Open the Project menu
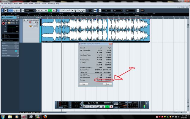The image size is (190, 119). click(x=10, y=4)
